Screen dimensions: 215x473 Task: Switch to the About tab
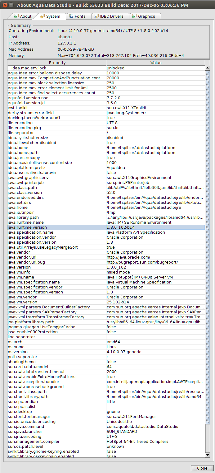pos(23,16)
